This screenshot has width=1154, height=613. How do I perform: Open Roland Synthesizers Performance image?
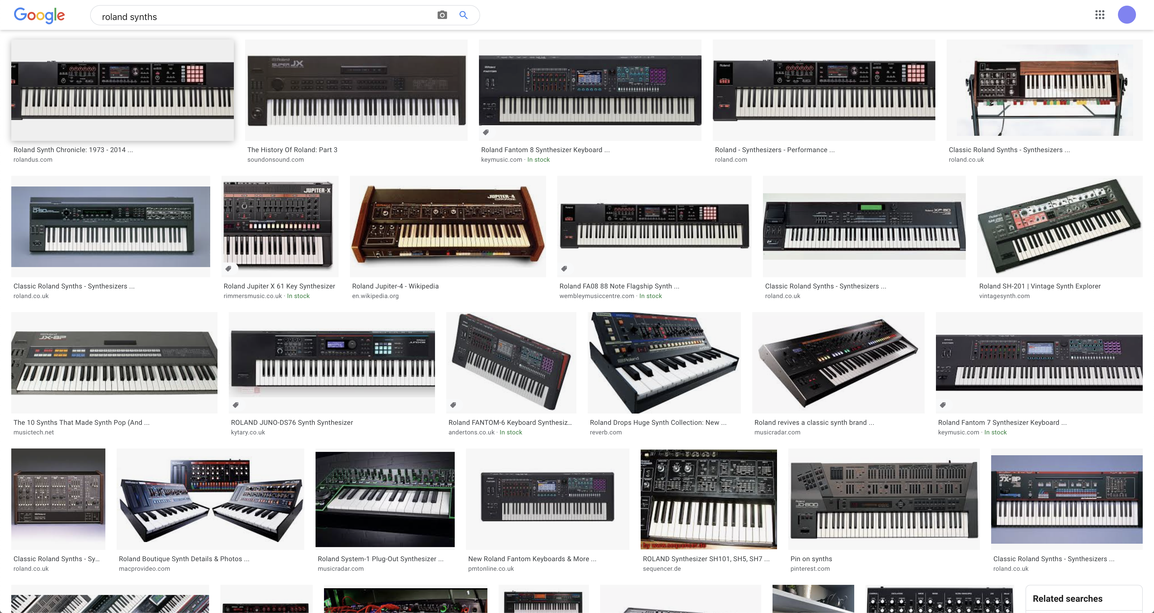[824, 90]
